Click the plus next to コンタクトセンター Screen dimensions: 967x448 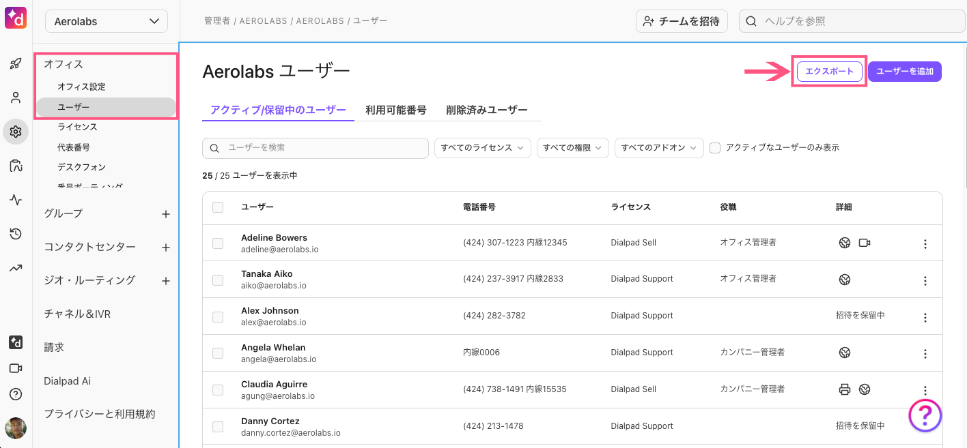click(166, 248)
